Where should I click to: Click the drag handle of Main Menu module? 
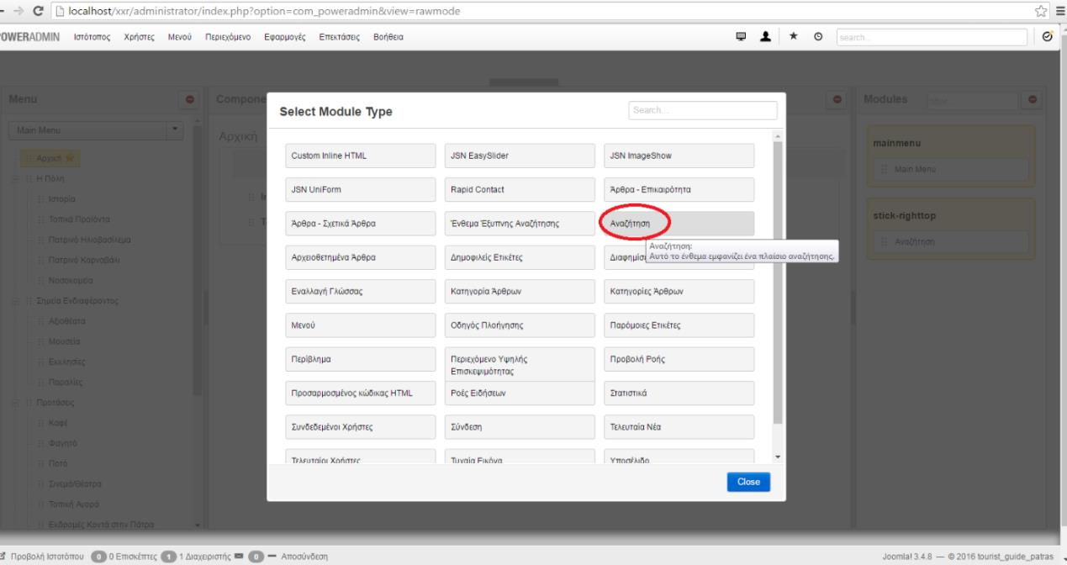click(x=885, y=170)
